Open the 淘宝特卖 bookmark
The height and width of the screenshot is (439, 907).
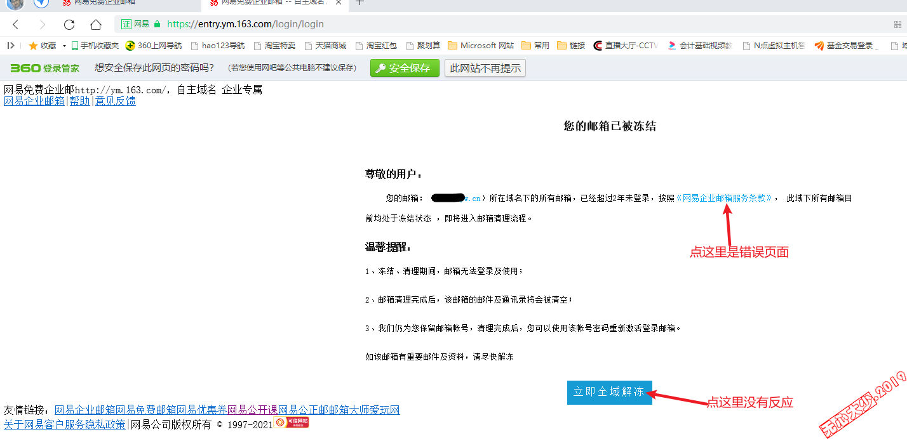[x=274, y=46]
